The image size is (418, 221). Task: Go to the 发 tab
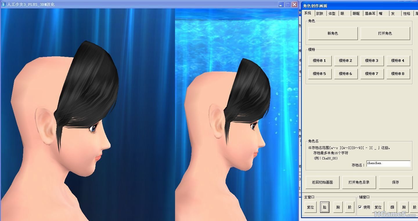point(393,13)
